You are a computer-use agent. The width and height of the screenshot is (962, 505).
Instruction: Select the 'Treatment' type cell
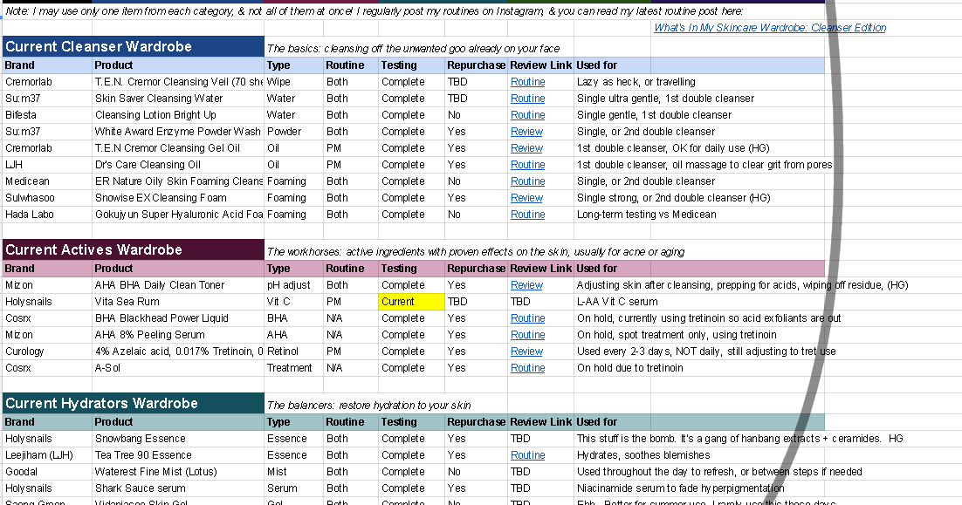tap(294, 368)
